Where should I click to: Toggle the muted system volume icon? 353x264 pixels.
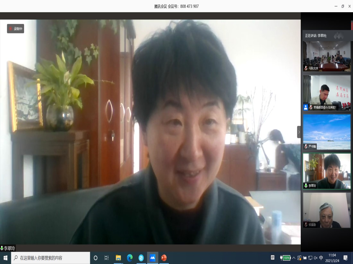pos(315,258)
